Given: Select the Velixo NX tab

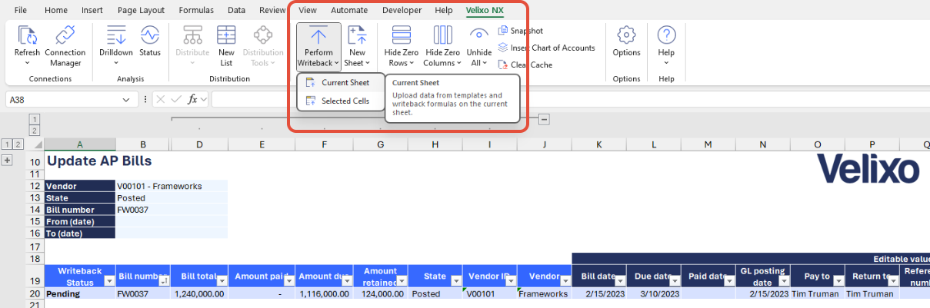Looking at the screenshot, I should point(484,10).
